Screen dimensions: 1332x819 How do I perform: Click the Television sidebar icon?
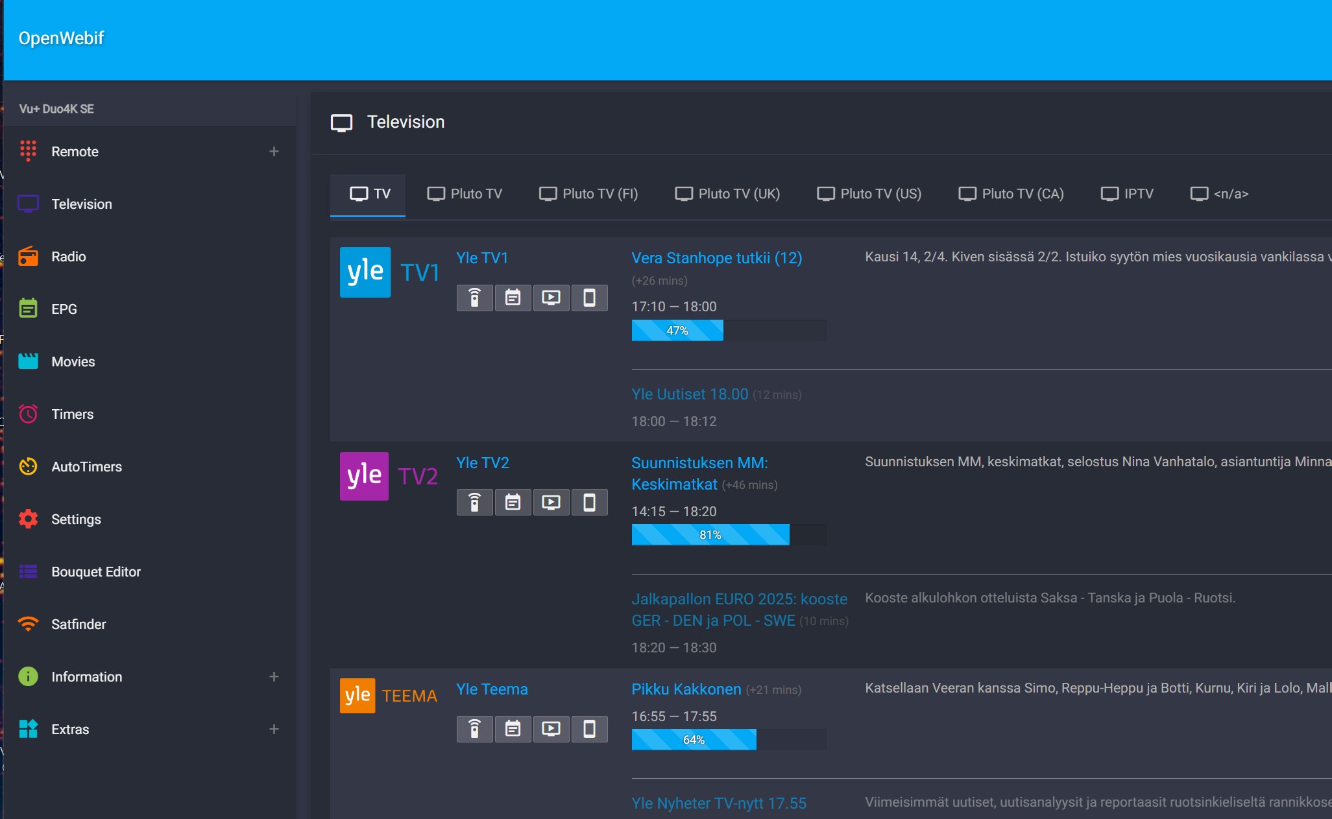pyautogui.click(x=28, y=204)
